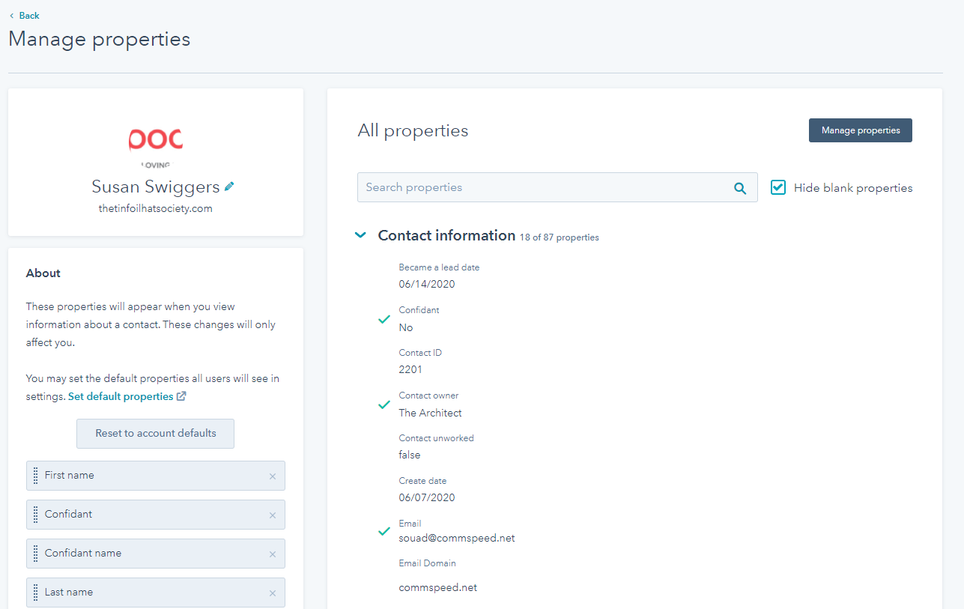Click external link icon near Set default properties
964x609 pixels.
(181, 396)
